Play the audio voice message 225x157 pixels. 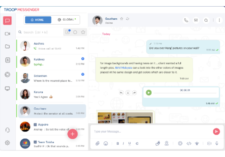(148, 92)
